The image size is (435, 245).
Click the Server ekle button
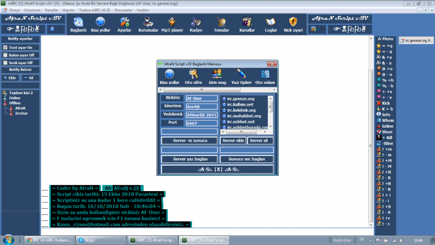[233, 140]
